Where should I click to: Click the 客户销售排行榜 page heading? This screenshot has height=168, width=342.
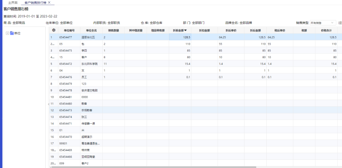point(16,9)
